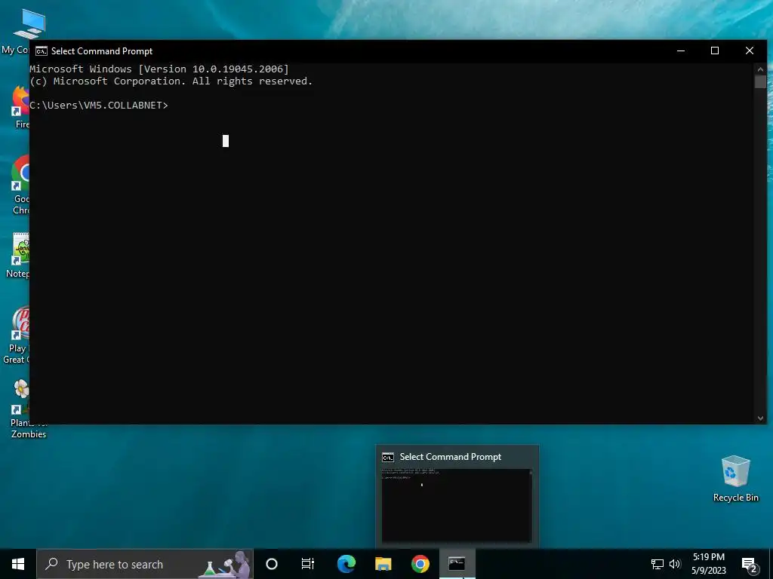Image resolution: width=773 pixels, height=579 pixels.
Task: Launch Microsoft Edge from the taskbar
Action: (x=346, y=564)
